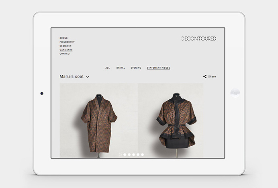Tap the tablet home button
The width and height of the screenshot is (278, 188).
(x=235, y=93)
